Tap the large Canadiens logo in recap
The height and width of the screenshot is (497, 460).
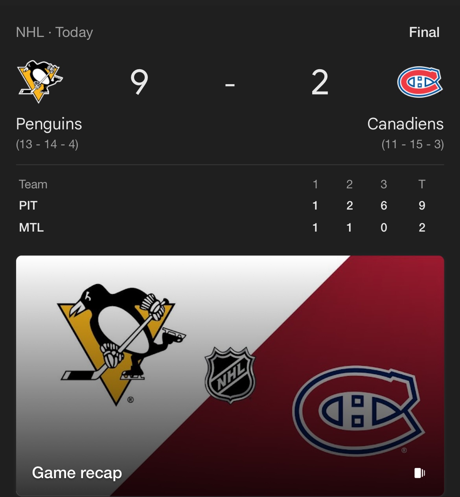click(359, 411)
